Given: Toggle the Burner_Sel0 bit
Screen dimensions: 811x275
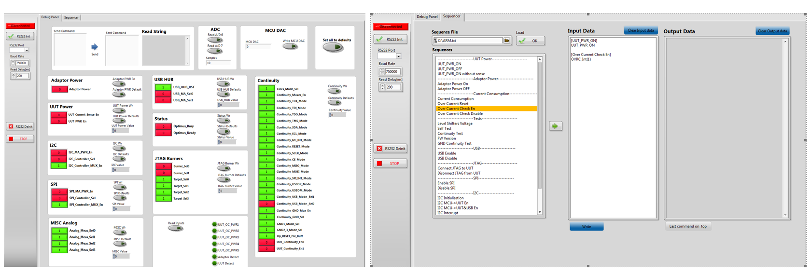Looking at the screenshot, I should point(164,166).
